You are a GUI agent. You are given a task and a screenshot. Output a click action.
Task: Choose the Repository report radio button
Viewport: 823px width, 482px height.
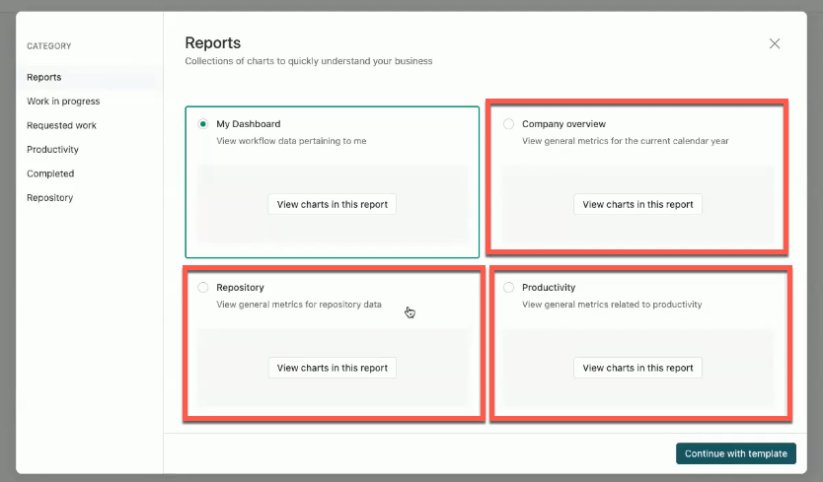203,288
